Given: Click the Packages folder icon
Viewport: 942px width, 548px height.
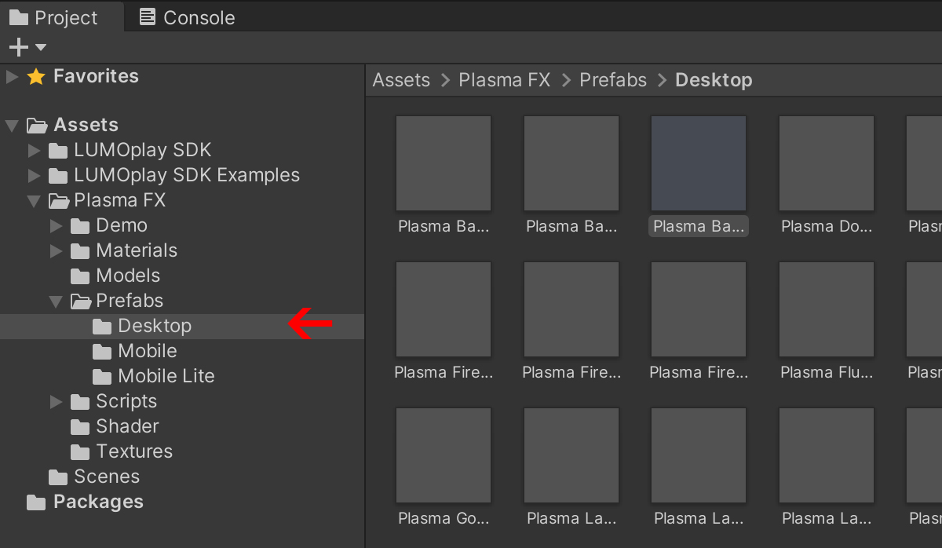Looking at the screenshot, I should (x=36, y=502).
